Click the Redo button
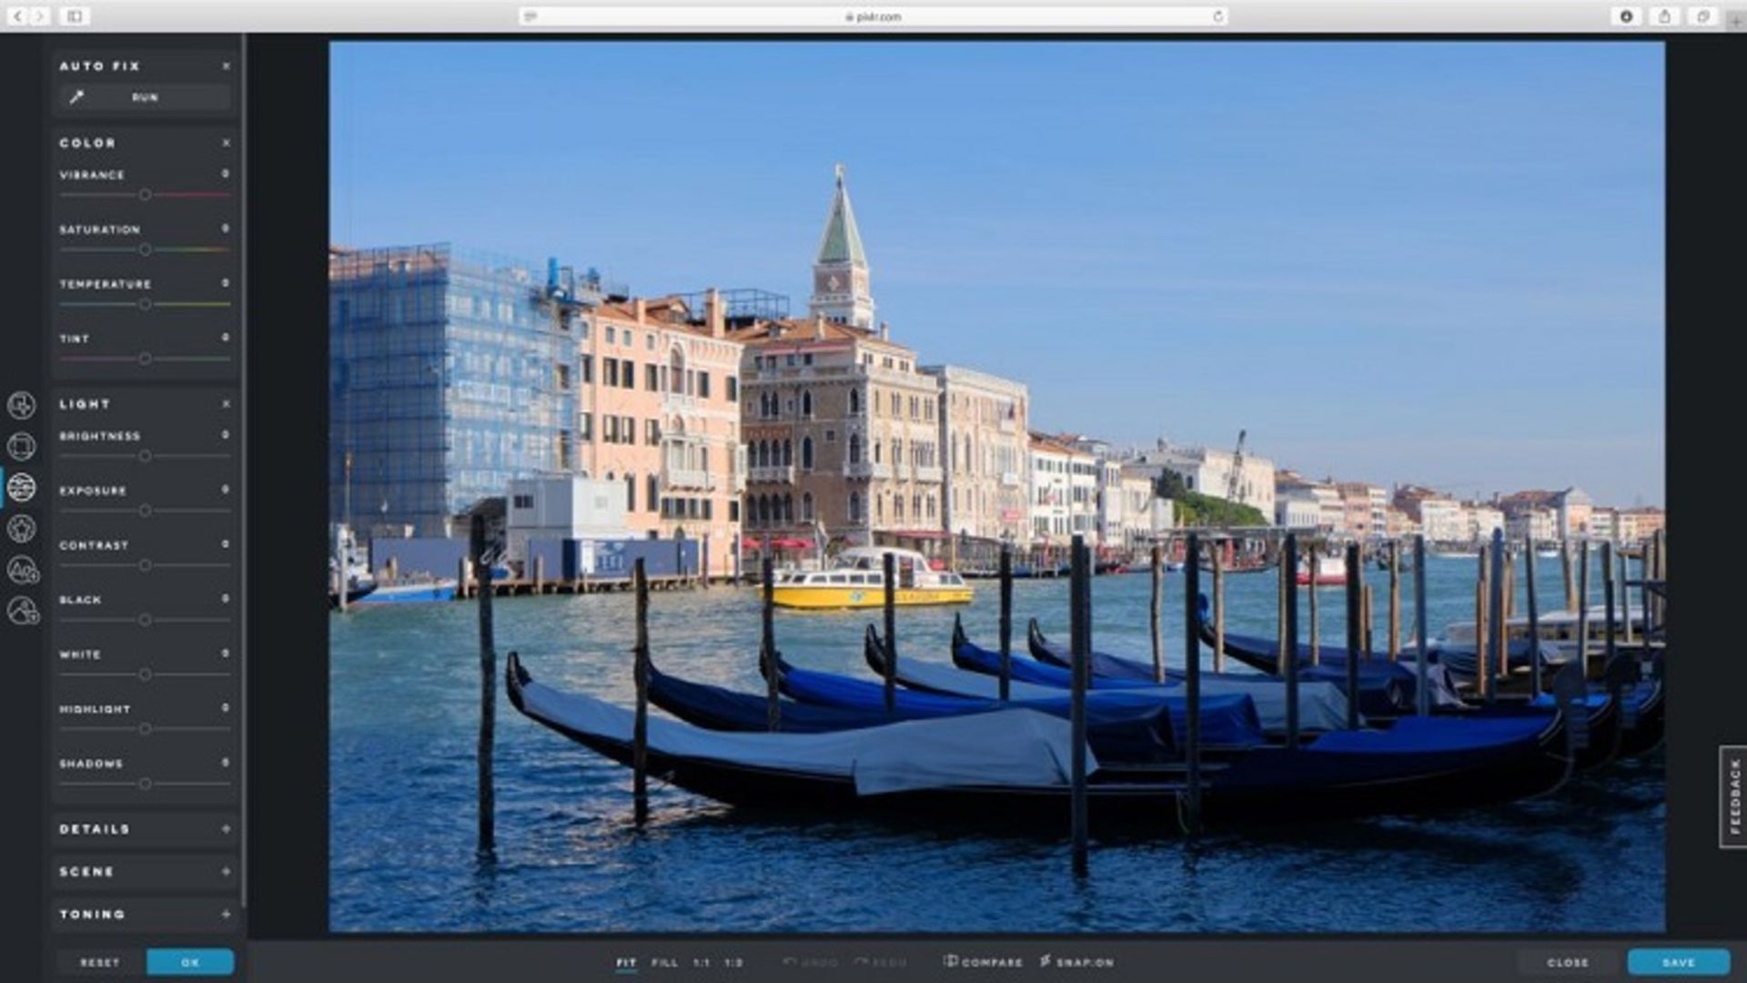The height and width of the screenshot is (983, 1747). click(880, 962)
